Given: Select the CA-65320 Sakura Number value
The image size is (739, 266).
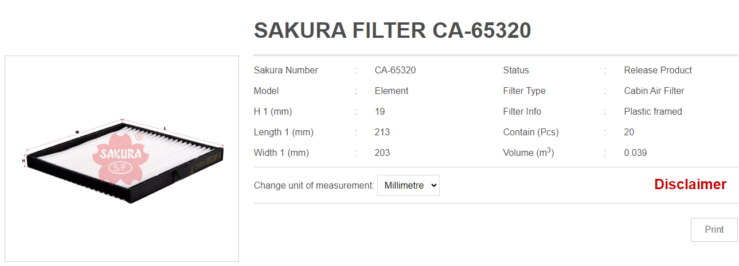Looking at the screenshot, I should click(x=395, y=71).
